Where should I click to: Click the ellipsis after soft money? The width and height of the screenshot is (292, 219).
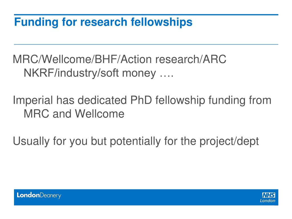coord(167,76)
